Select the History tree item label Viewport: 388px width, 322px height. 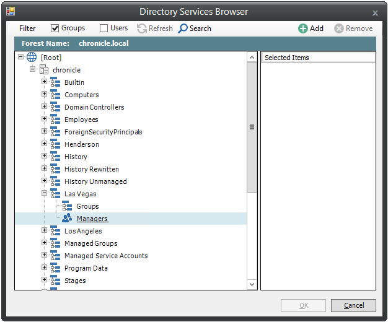pos(76,157)
